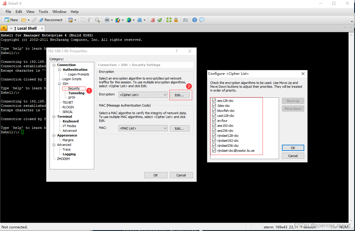Toggle full screen with green arrows icon
Image resolution: width=355 pixels, height=231 pixels.
point(169,20)
